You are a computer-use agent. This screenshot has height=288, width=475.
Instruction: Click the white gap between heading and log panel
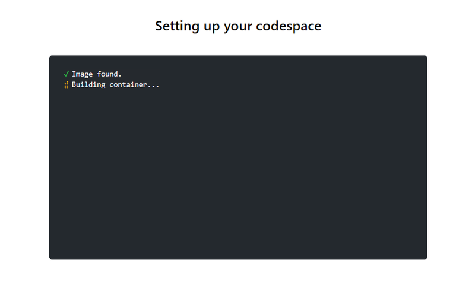click(237, 45)
